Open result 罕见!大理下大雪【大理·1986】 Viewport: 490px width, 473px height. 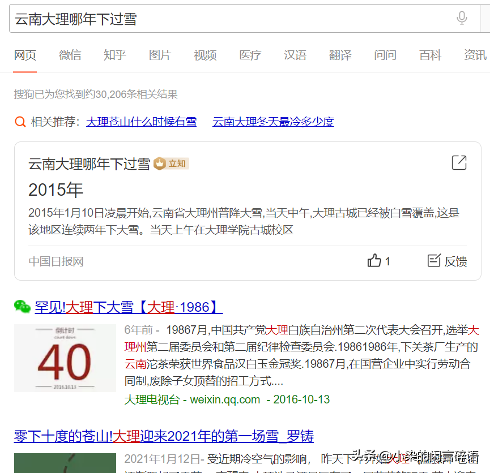[x=129, y=307]
